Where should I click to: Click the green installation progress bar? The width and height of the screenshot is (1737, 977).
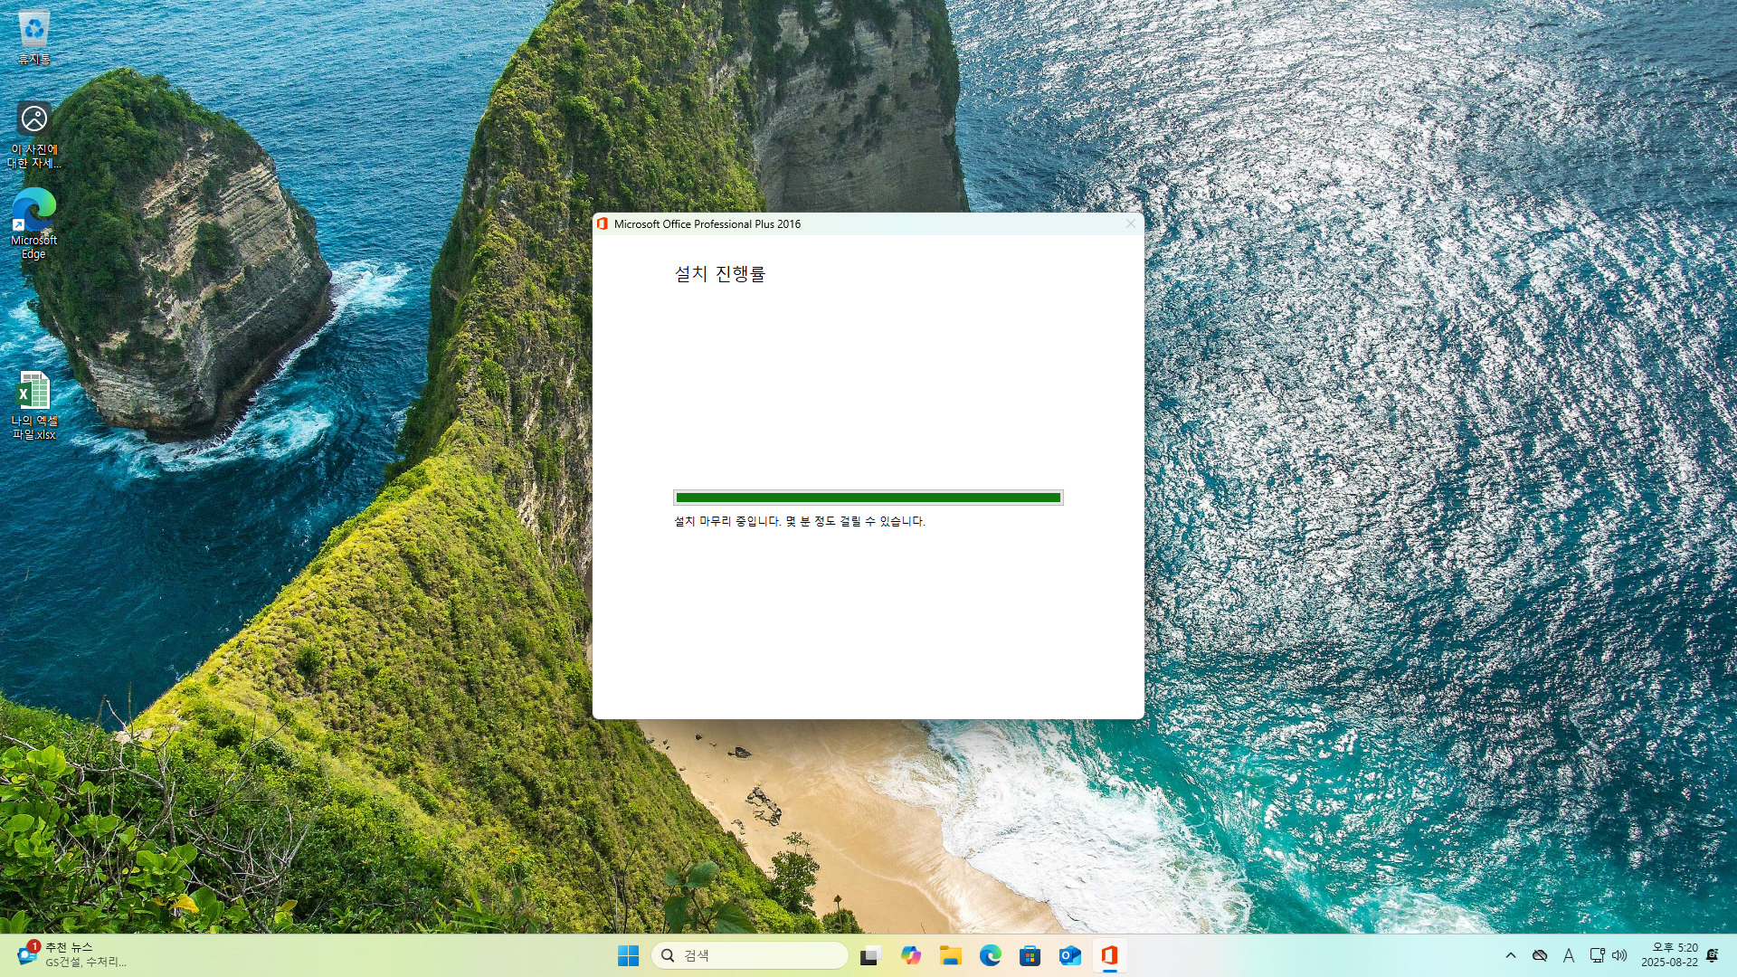point(868,498)
